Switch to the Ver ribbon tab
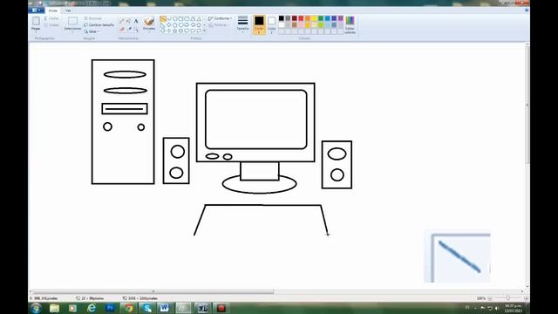 (x=68, y=10)
